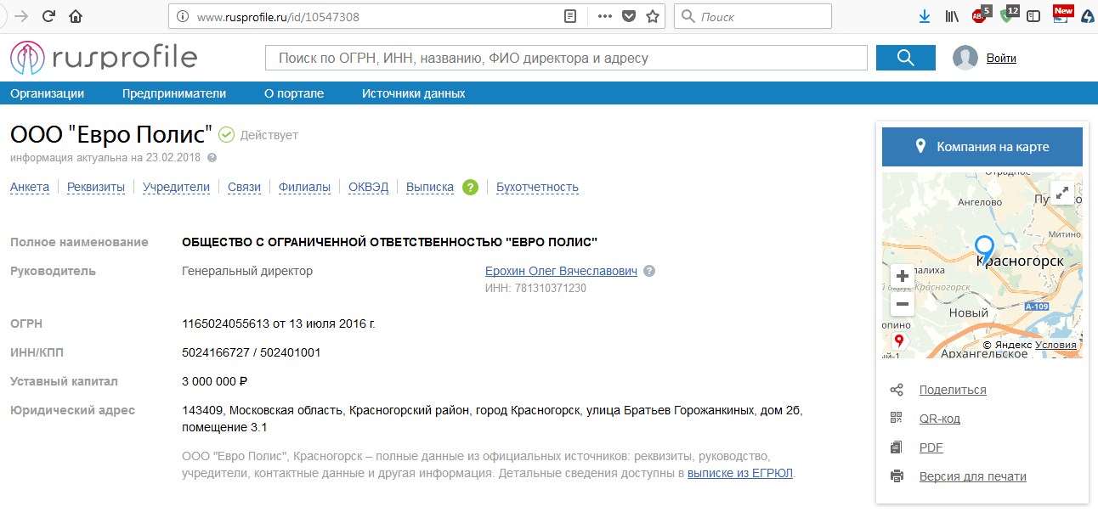Screen dimensions: 1098x512
Task: Zoom out on the map
Action: click(x=903, y=304)
